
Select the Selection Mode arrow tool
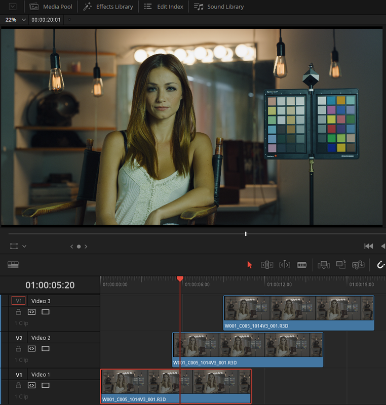(x=249, y=265)
